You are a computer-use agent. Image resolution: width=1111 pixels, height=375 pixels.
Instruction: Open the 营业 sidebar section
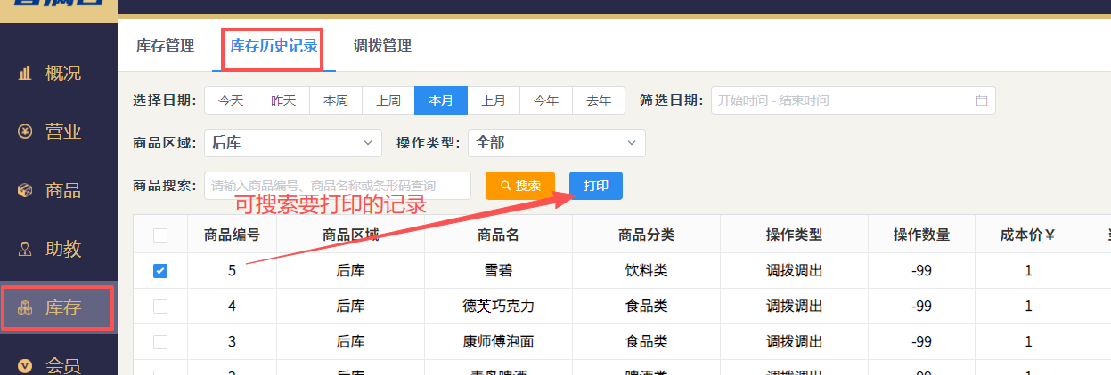(x=59, y=132)
